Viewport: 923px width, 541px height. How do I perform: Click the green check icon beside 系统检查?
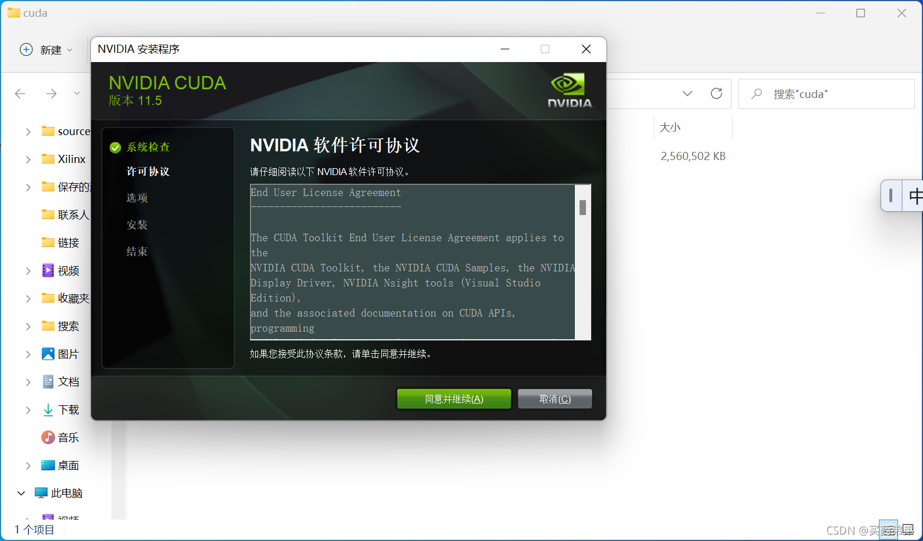coord(115,148)
